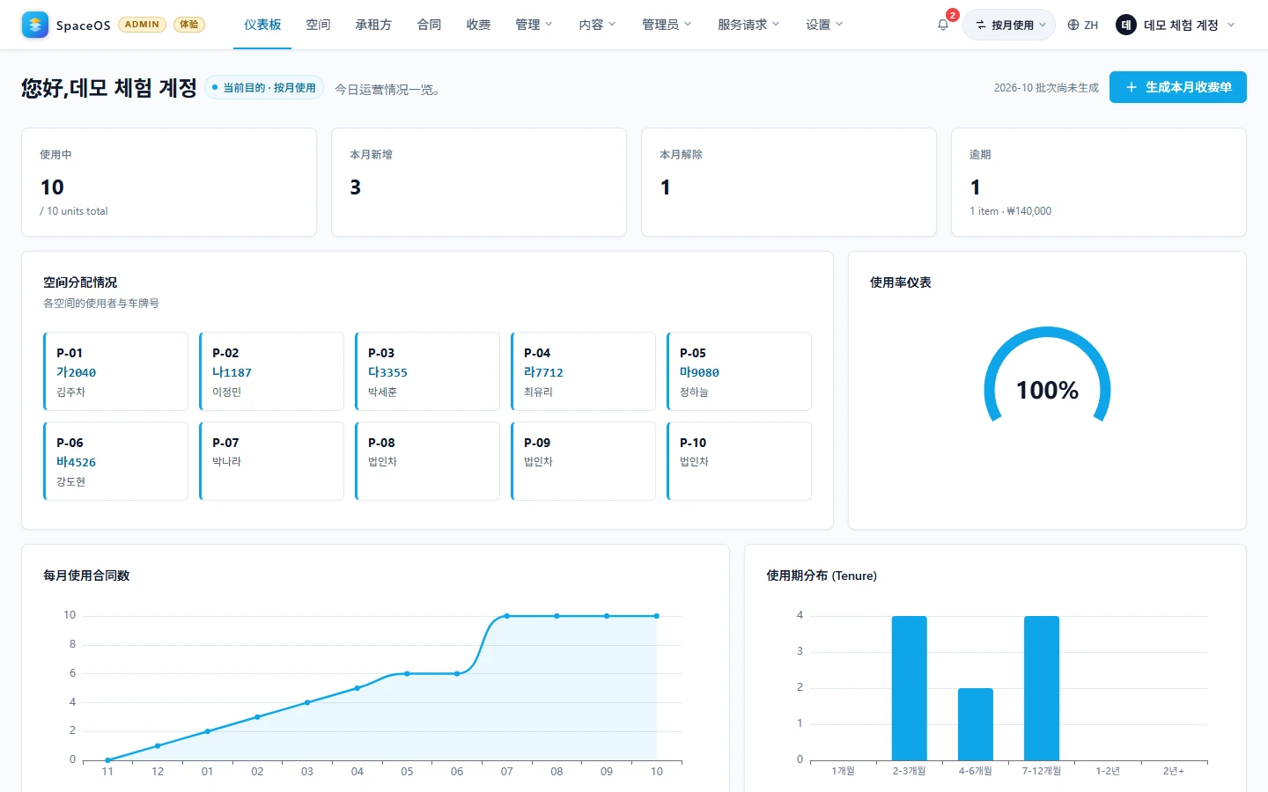
Task: Switch to the 空间 tab
Action: click(318, 25)
